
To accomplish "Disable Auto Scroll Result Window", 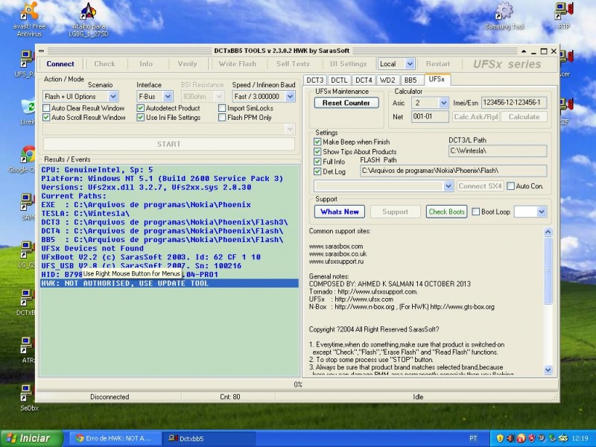I will tap(46, 118).
